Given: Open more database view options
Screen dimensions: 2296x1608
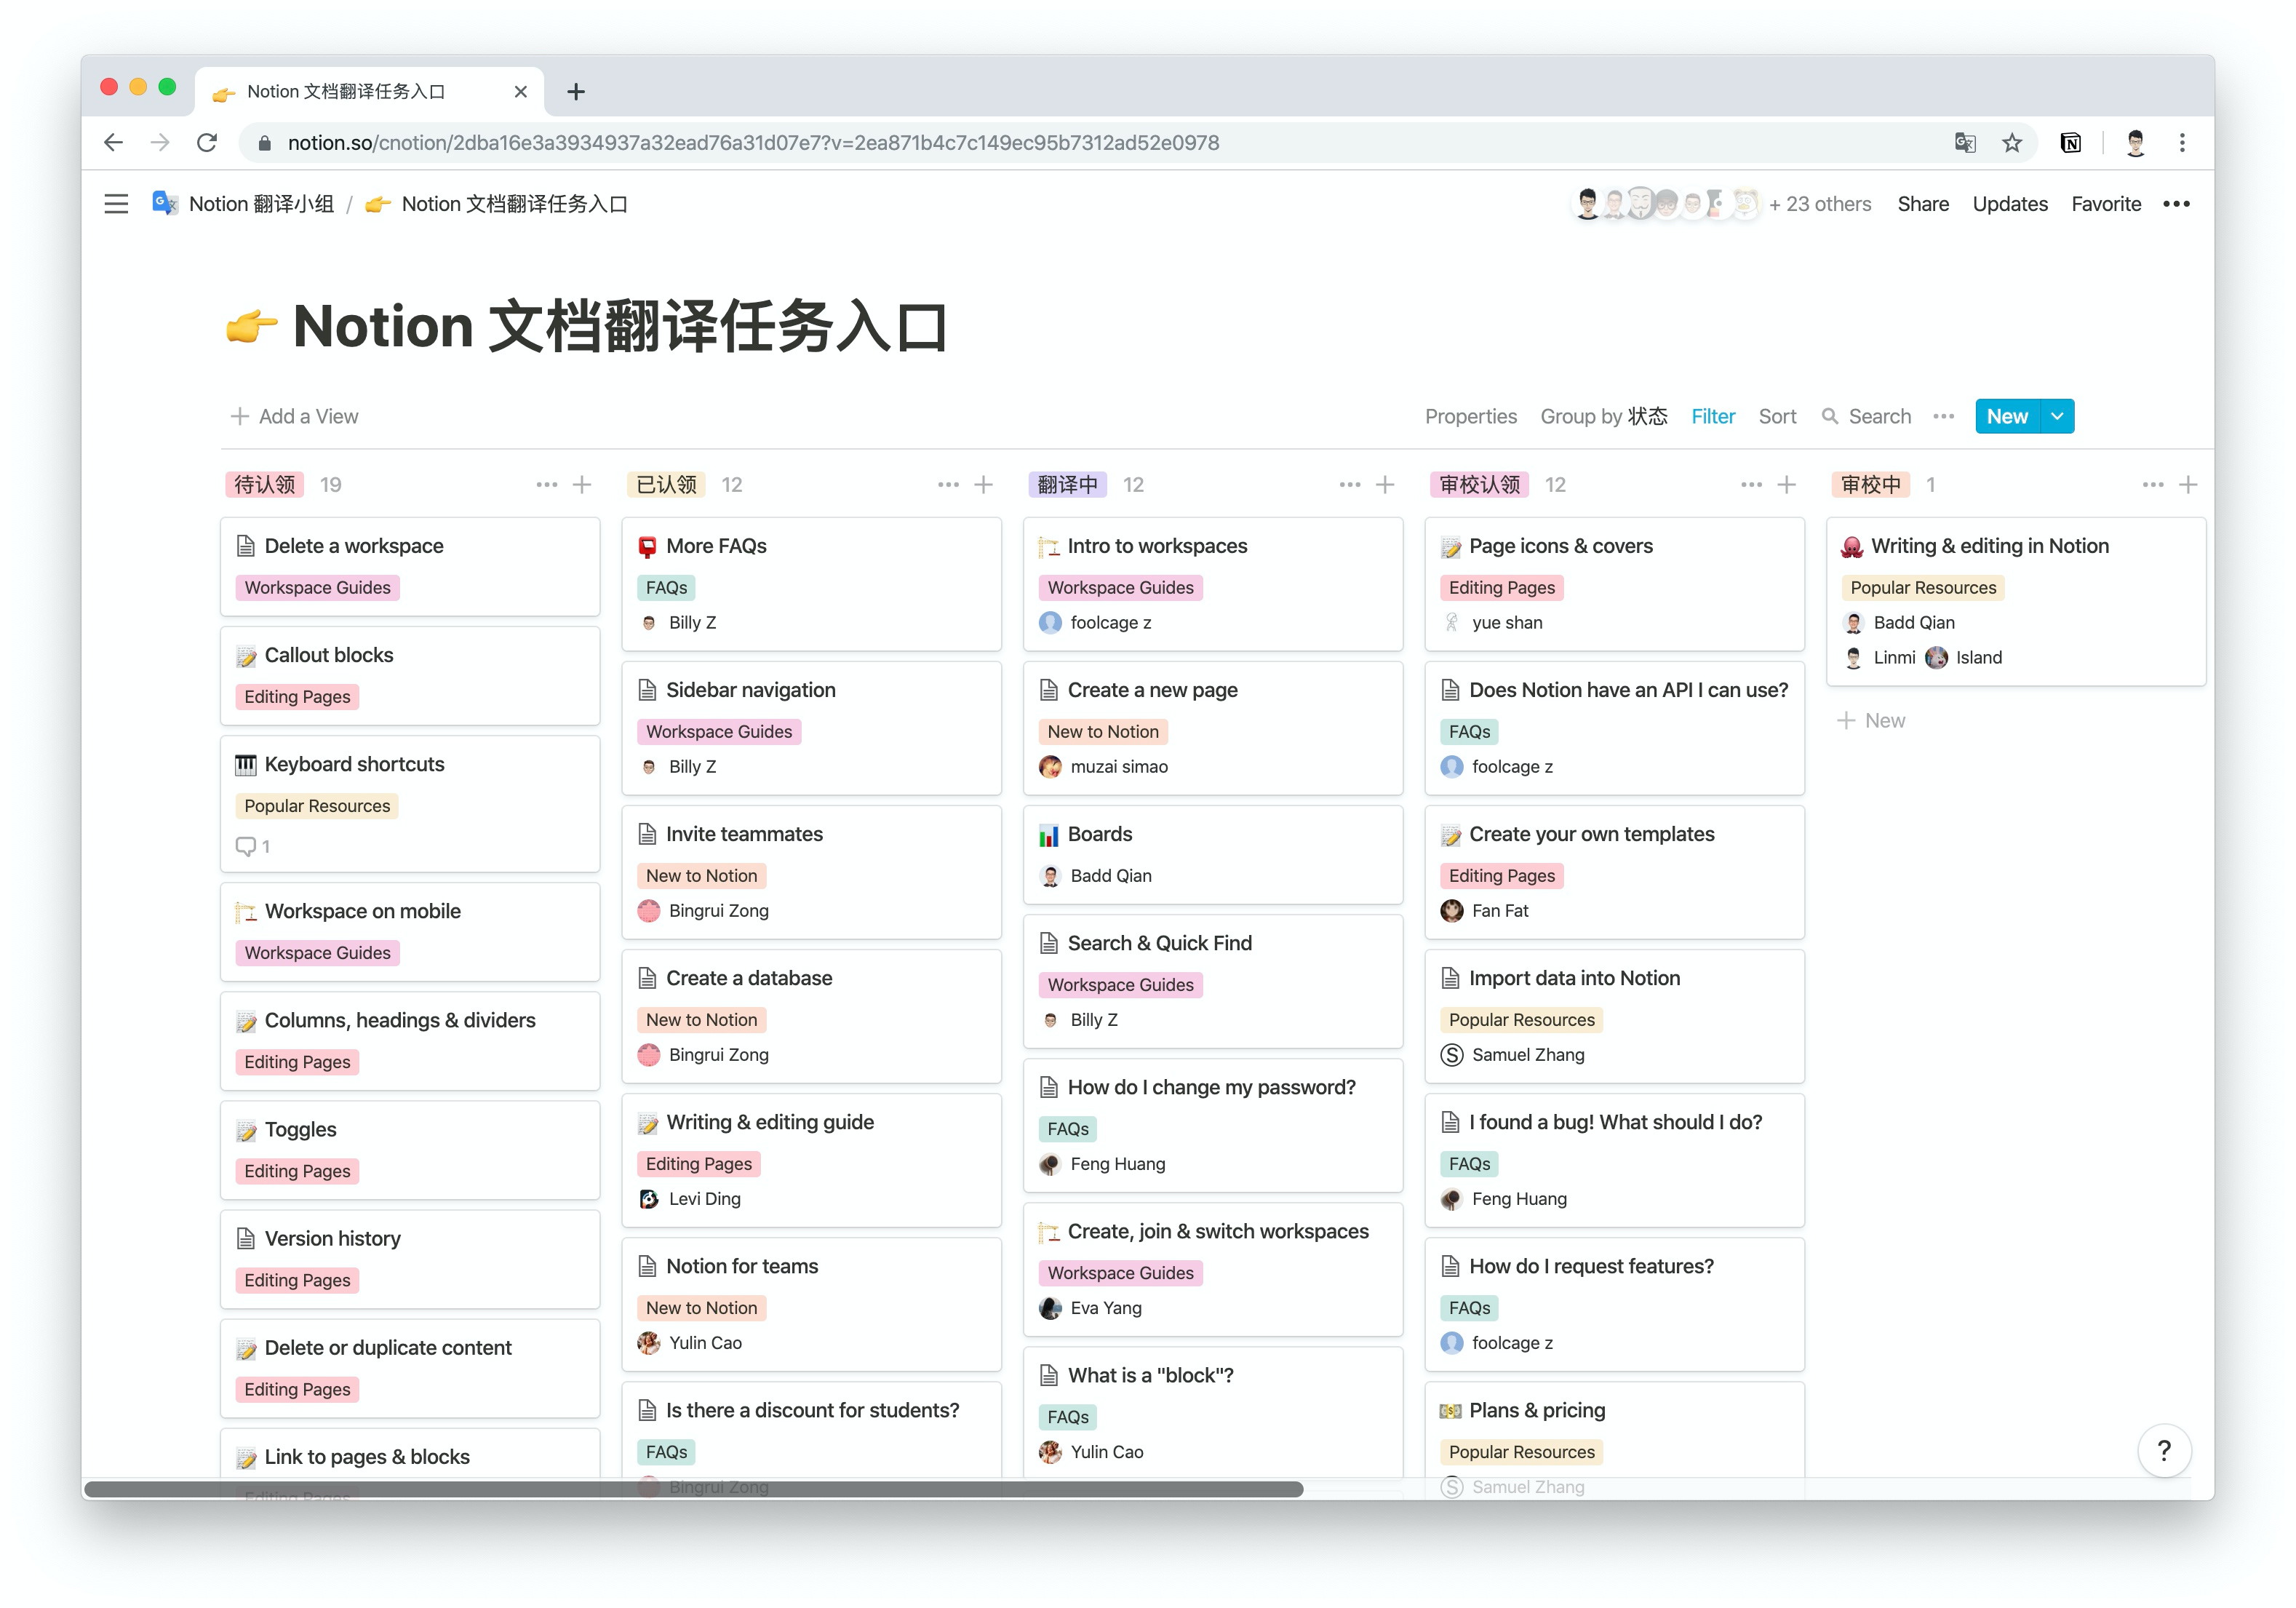Looking at the screenshot, I should click(1943, 416).
